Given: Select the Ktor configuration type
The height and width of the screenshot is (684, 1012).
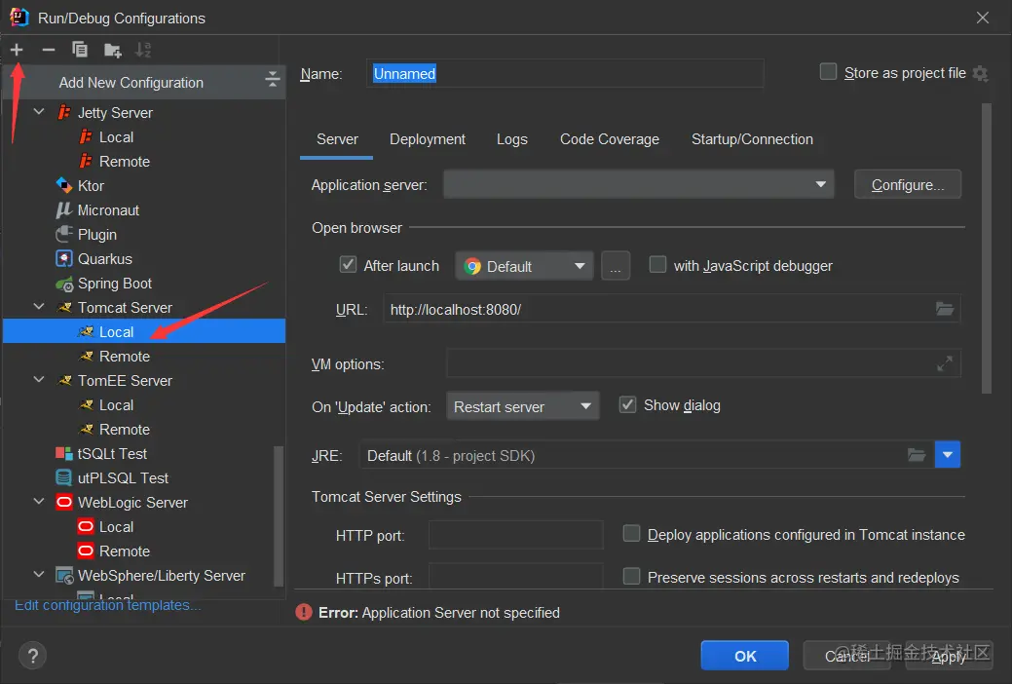Looking at the screenshot, I should coord(91,186).
